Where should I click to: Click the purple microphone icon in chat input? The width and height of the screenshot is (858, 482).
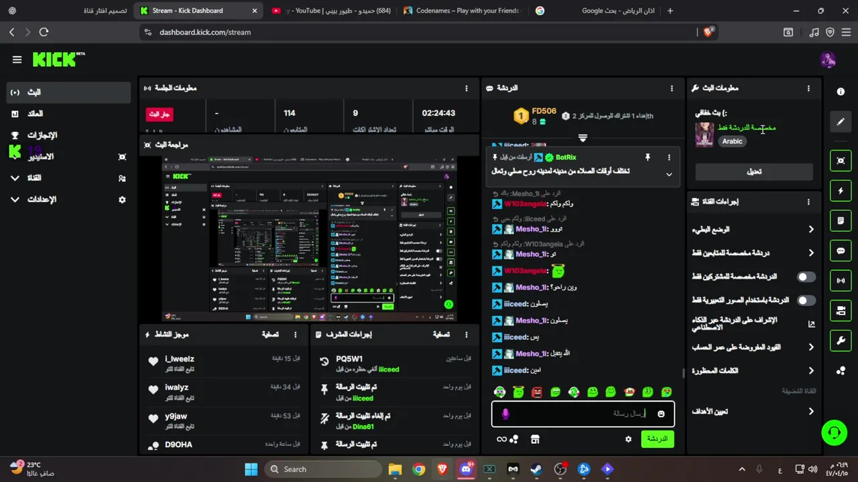(505, 414)
